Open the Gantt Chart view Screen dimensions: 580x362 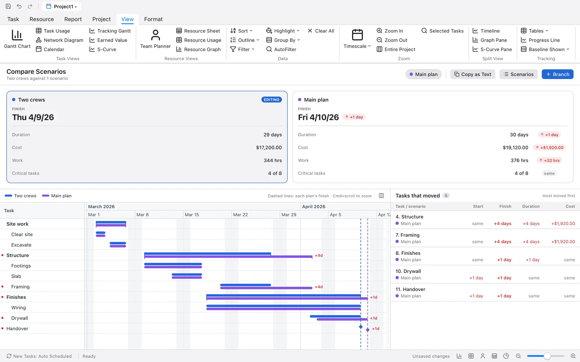pos(17,39)
